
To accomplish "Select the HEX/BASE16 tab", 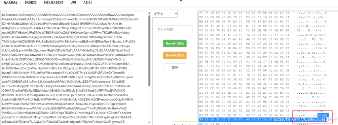I will (54, 3).
